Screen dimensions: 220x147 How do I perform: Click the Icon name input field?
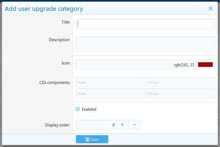[123, 65]
